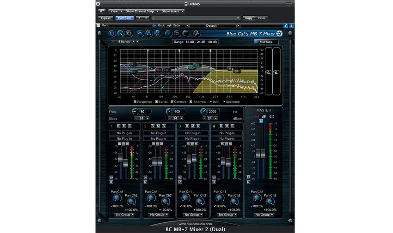Click the Redo arrow
Image resolution: width=393 pixels, height=233 pixels.
pyautogui.click(x=169, y=25)
